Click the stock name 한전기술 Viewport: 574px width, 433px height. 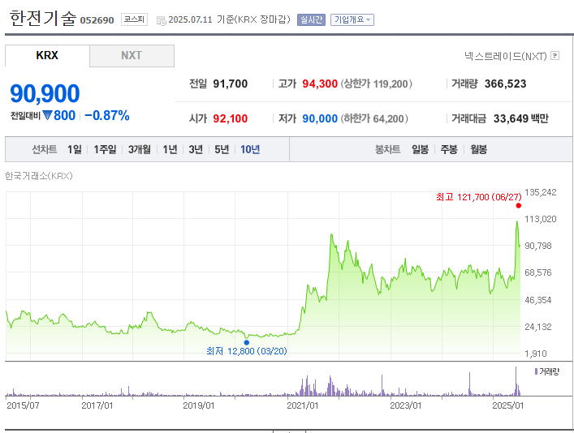click(x=43, y=18)
